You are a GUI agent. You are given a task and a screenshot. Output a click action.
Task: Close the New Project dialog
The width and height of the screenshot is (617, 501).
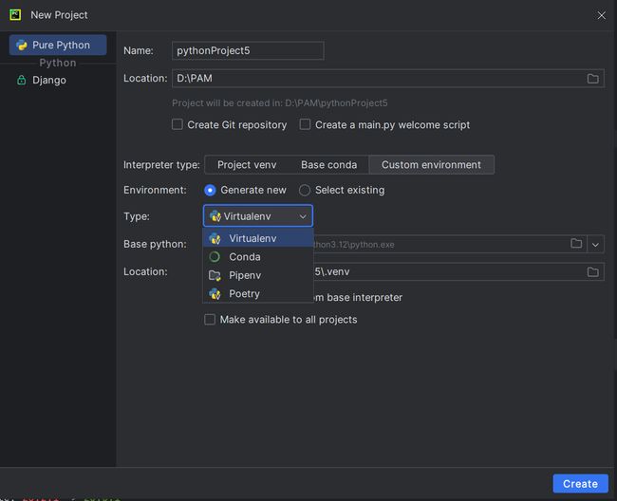click(x=601, y=15)
